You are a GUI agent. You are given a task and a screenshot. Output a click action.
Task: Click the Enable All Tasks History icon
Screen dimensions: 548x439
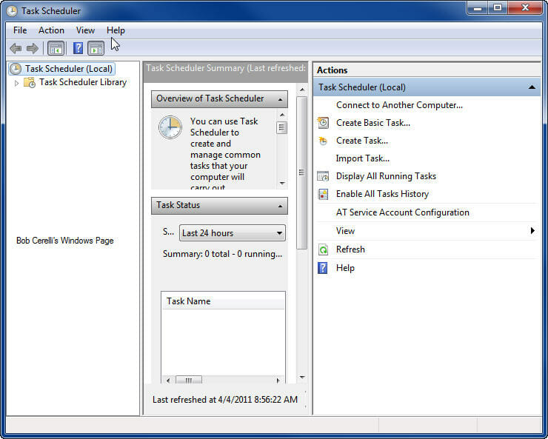(x=324, y=194)
